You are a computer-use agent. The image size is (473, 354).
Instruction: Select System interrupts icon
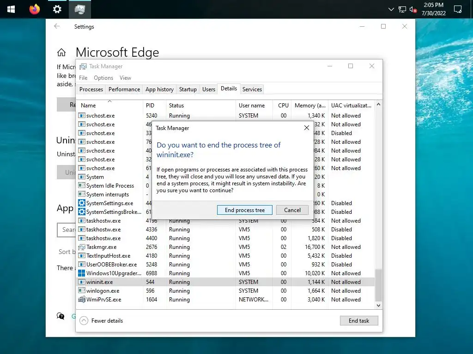pyautogui.click(x=81, y=194)
